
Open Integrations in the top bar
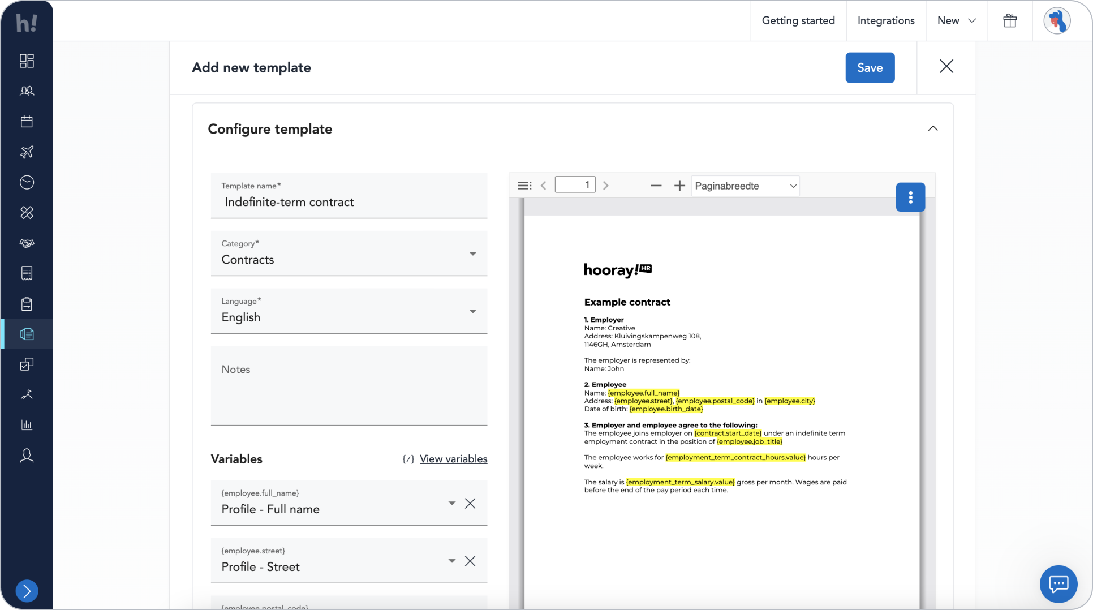coord(886,21)
